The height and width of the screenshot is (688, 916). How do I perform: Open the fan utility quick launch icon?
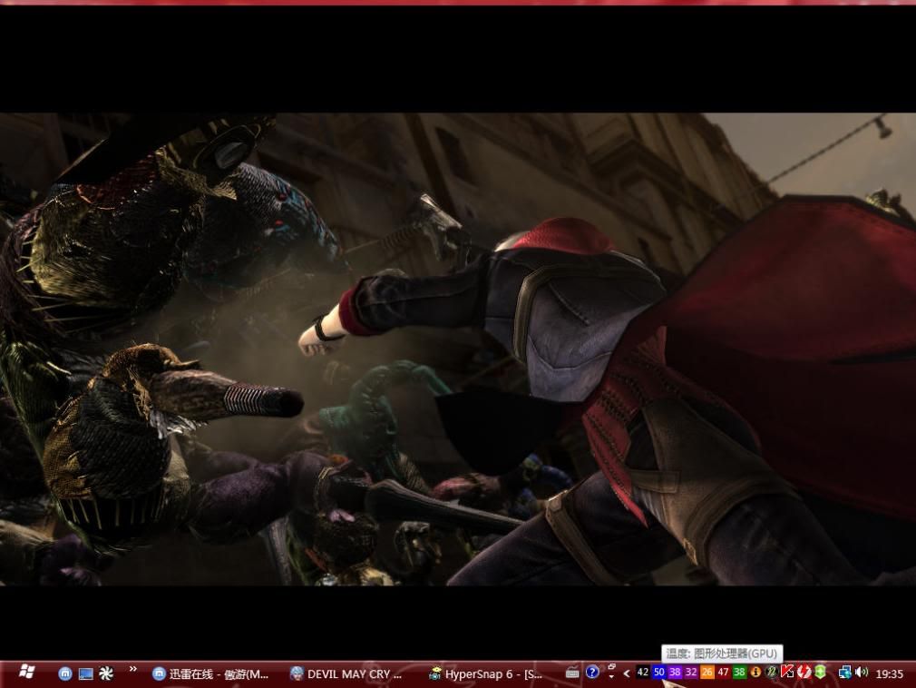coord(106,673)
